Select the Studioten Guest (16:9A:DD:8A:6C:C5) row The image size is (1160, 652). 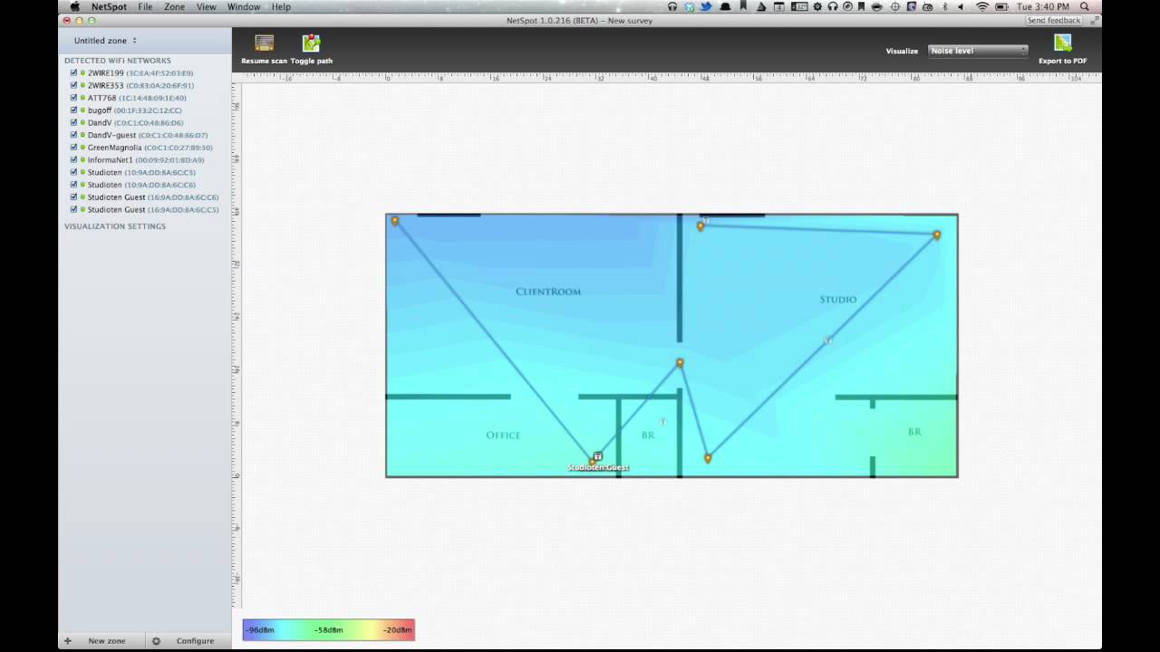[145, 209]
